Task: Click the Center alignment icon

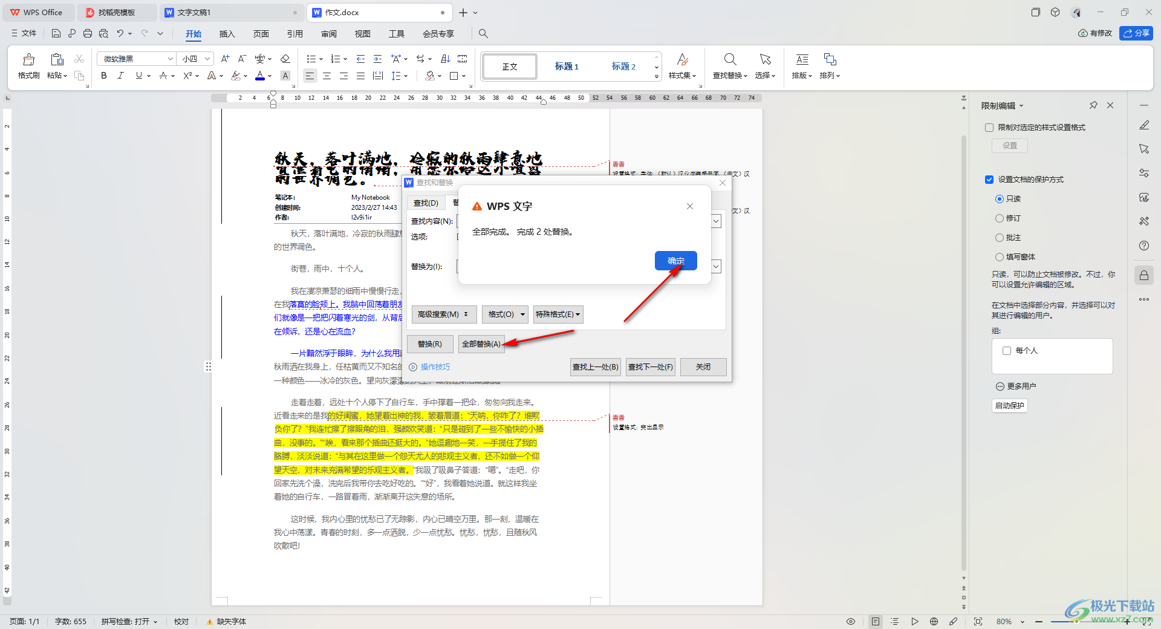Action: pos(327,76)
